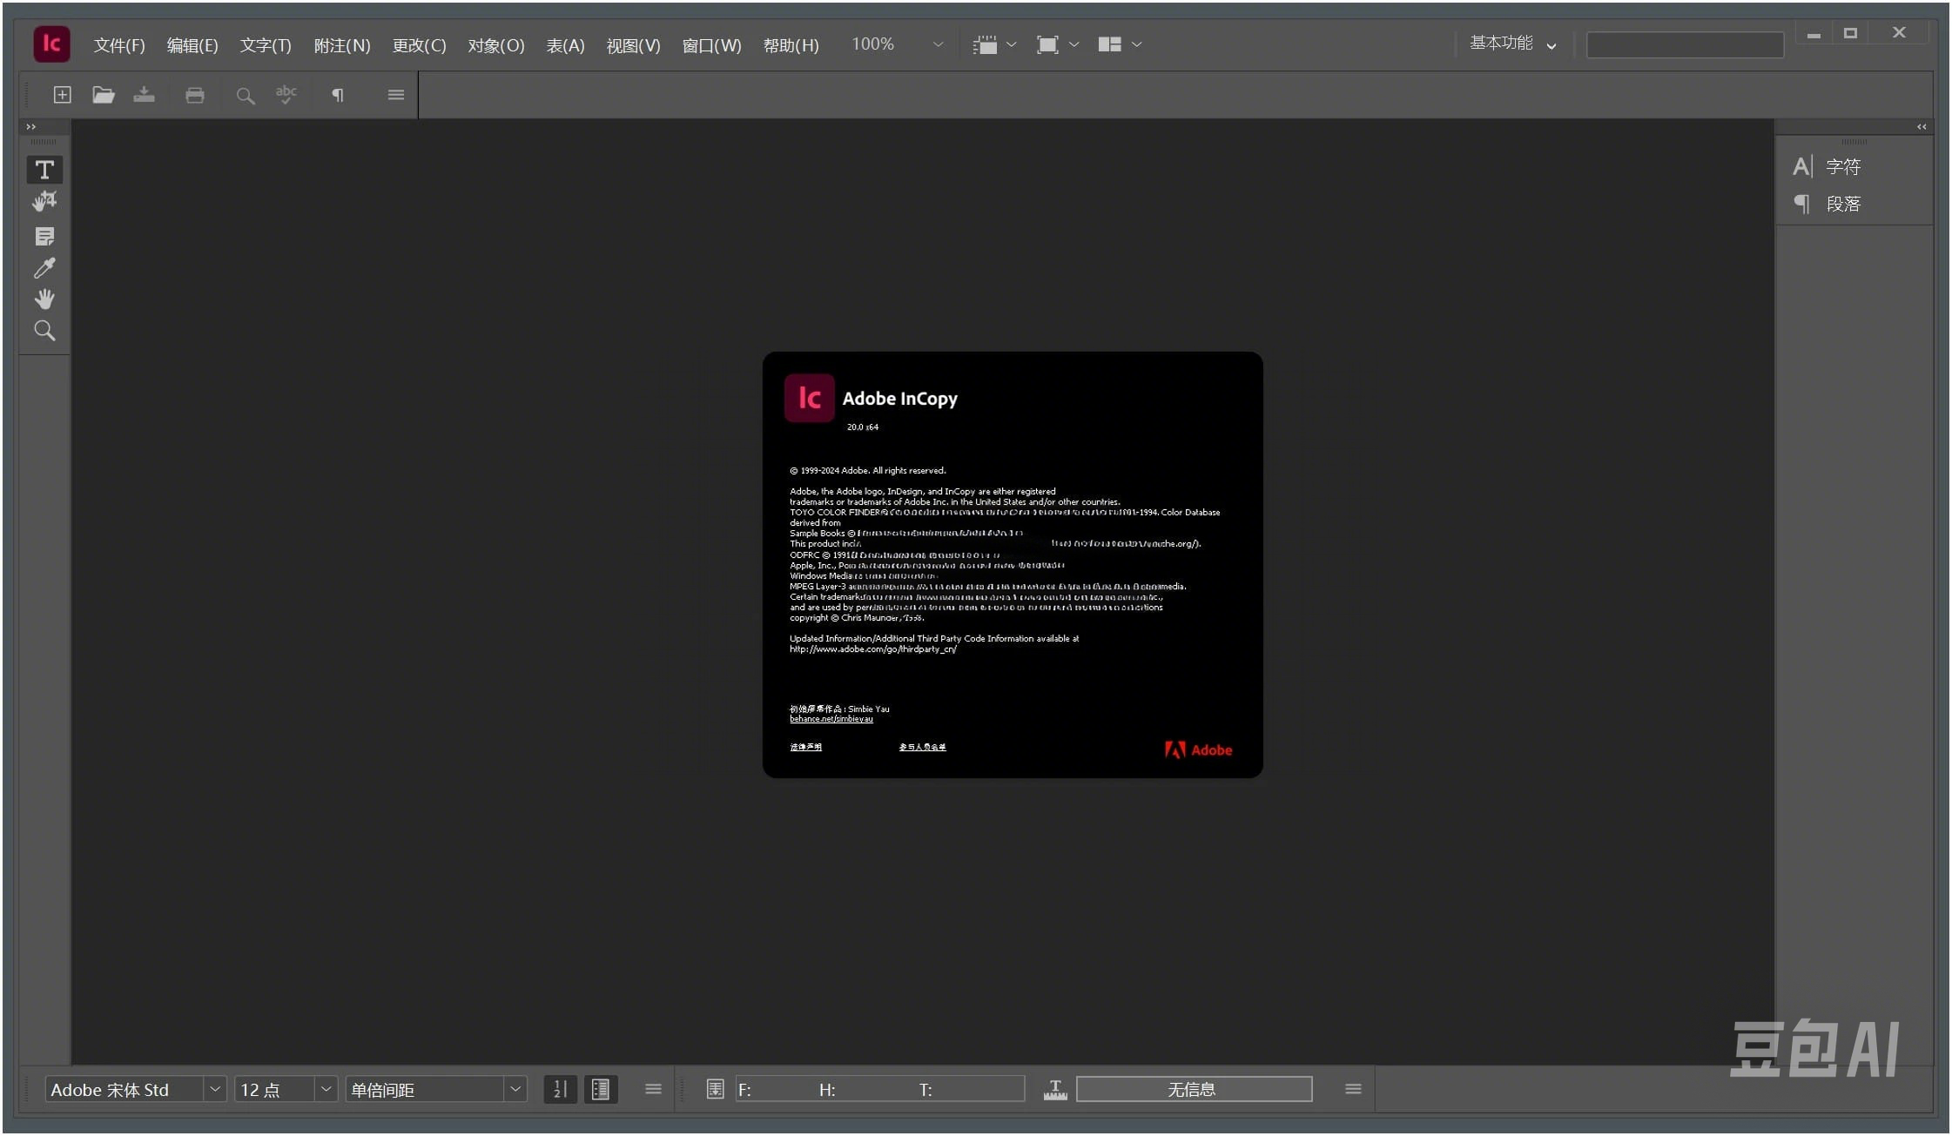
Task: Click the Open folder icon
Action: click(104, 95)
